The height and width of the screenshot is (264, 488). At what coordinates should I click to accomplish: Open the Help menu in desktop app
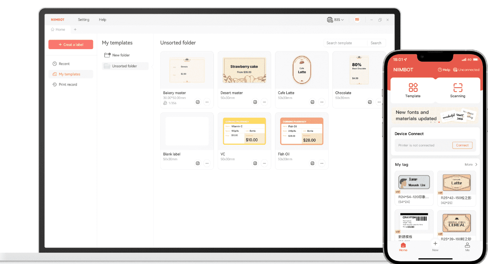click(x=103, y=20)
